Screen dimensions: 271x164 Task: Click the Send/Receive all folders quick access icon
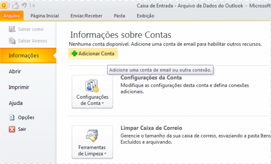[x=15, y=6]
